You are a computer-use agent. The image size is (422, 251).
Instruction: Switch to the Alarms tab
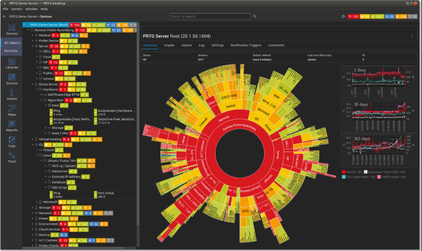[186, 45]
